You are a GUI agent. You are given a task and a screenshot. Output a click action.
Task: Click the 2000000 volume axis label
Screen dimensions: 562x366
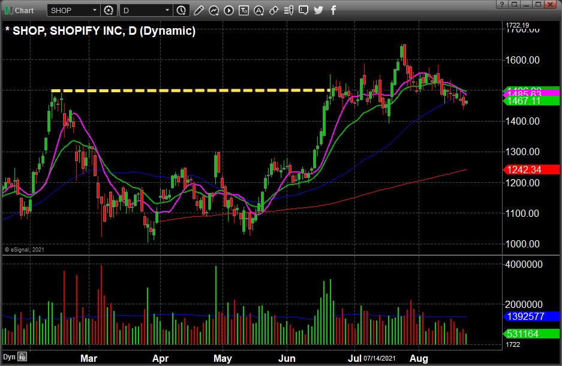(524, 305)
